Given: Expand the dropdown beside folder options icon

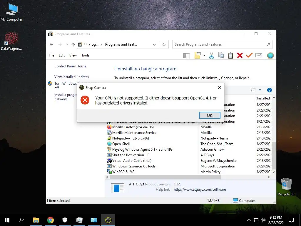Looking at the screenshot, I should [x=205, y=56].
